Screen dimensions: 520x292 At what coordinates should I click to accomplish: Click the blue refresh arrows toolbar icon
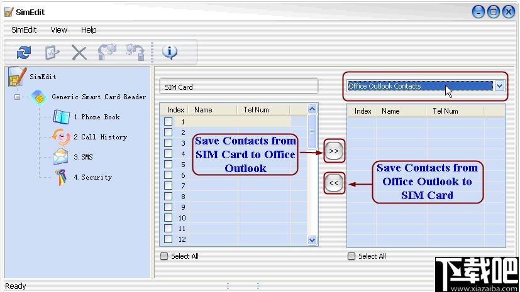click(x=23, y=52)
